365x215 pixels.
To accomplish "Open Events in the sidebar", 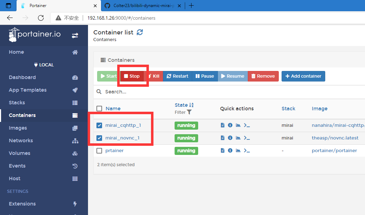I will click(44, 166).
